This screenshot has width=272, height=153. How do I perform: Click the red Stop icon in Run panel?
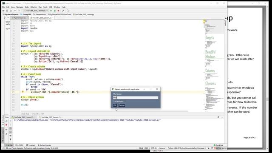(6, 125)
